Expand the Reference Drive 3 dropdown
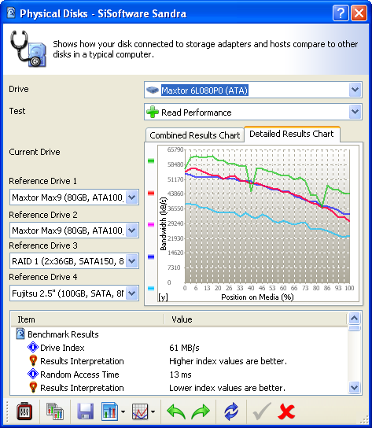 point(132,261)
